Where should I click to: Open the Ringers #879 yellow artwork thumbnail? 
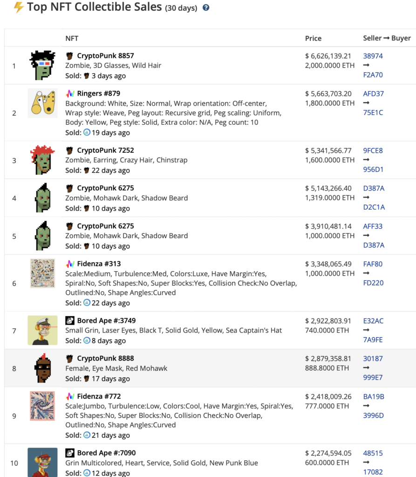[42, 103]
